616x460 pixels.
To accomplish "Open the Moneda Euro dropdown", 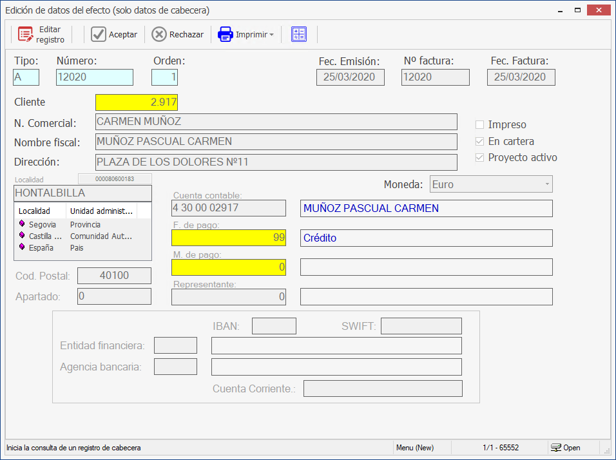I will click(x=547, y=184).
